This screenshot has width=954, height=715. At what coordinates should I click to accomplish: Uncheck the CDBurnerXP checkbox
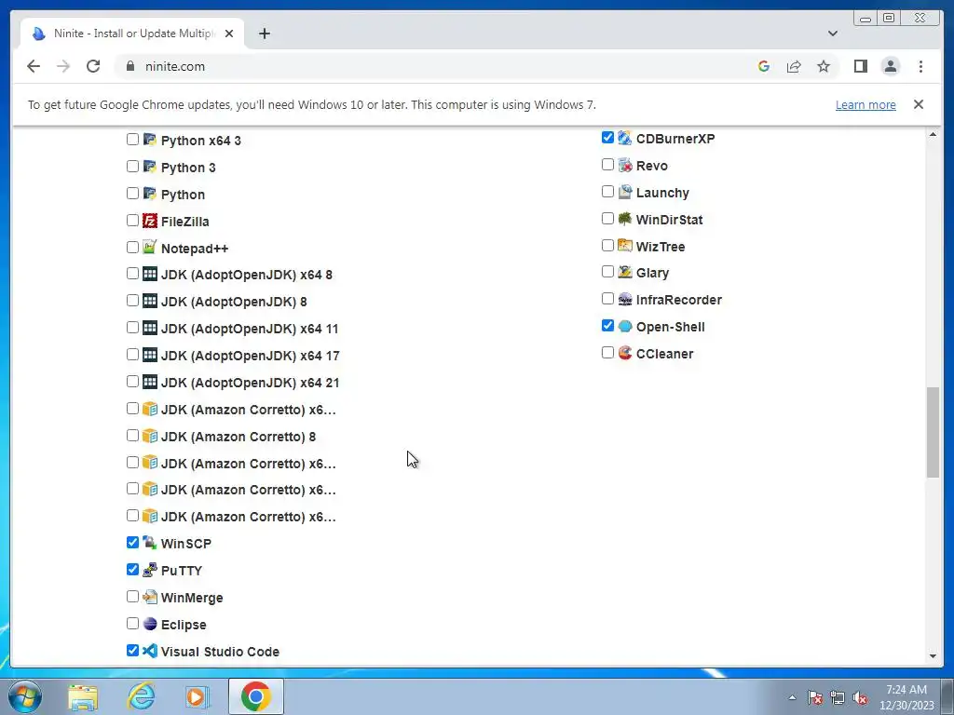[x=607, y=138]
